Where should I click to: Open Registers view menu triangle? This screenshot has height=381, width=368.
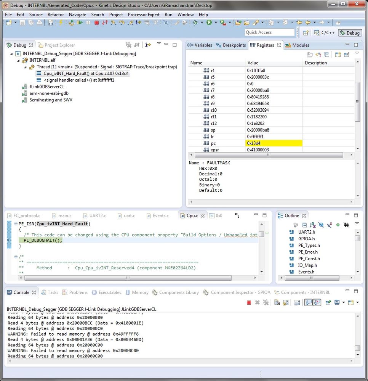(x=357, y=53)
